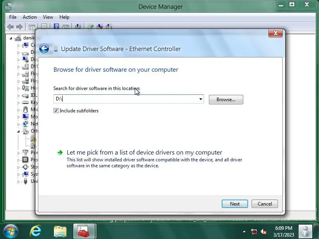Click the blue Help question mark toolbar icon

click(x=56, y=27)
